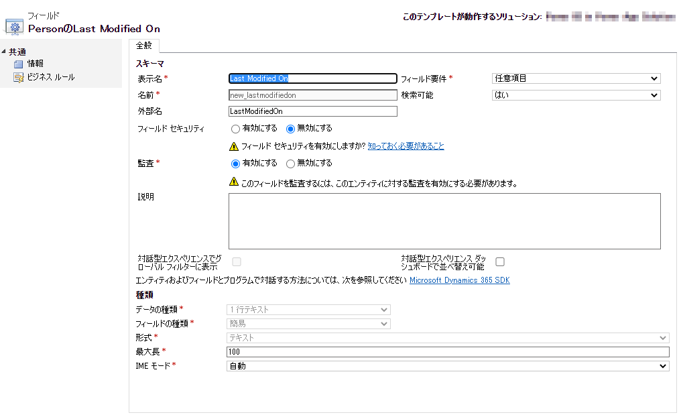Click the 情報 form icon in sidebar

coord(18,64)
